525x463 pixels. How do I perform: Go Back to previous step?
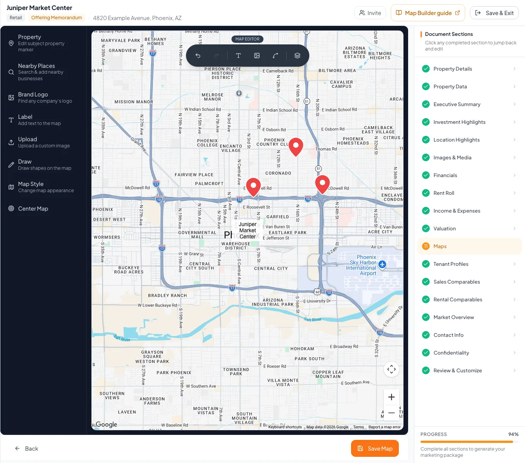pos(27,448)
